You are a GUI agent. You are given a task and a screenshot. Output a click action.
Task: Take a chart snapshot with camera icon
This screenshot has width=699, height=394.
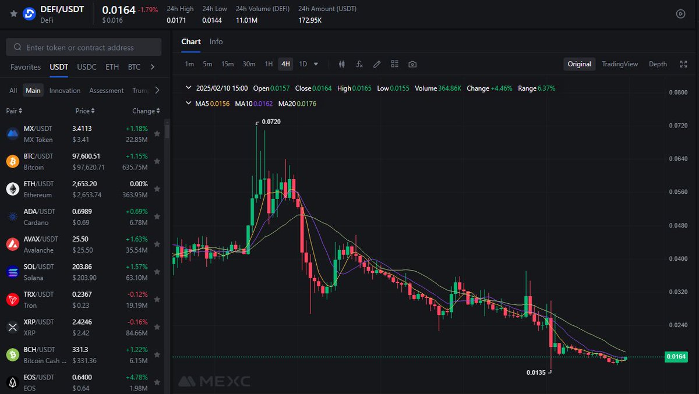pos(412,64)
